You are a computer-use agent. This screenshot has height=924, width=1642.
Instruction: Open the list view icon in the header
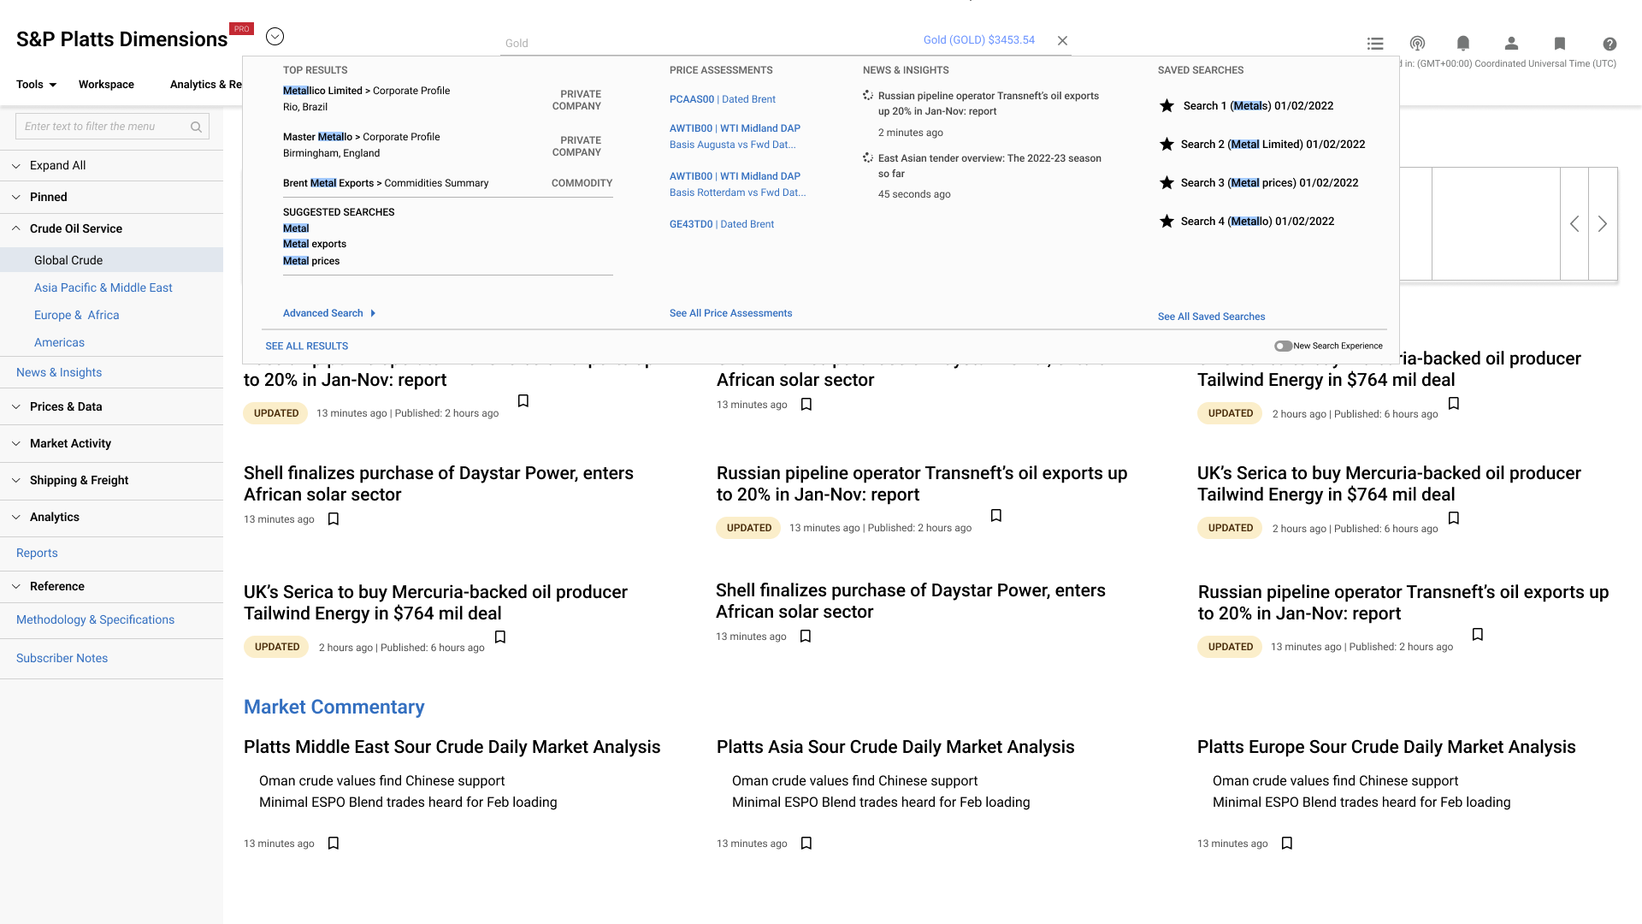click(x=1375, y=44)
